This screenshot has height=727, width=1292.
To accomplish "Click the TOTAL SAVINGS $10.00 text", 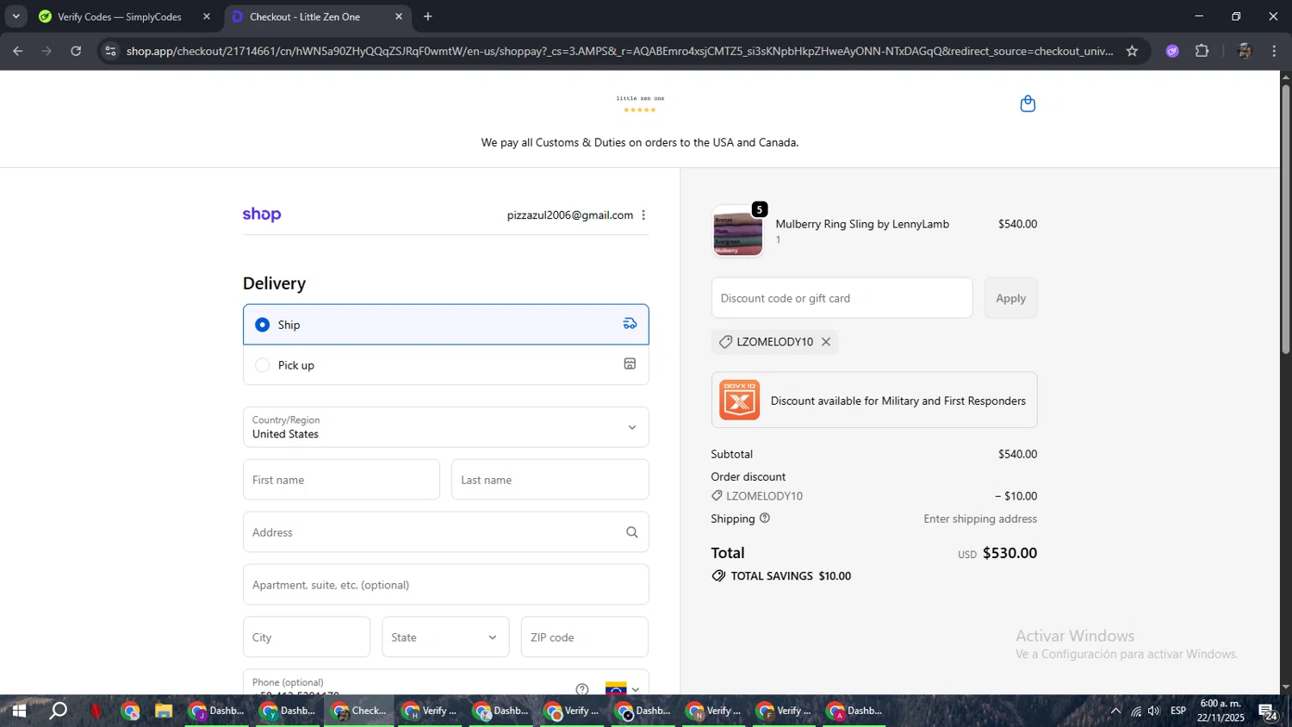I will coord(791,576).
